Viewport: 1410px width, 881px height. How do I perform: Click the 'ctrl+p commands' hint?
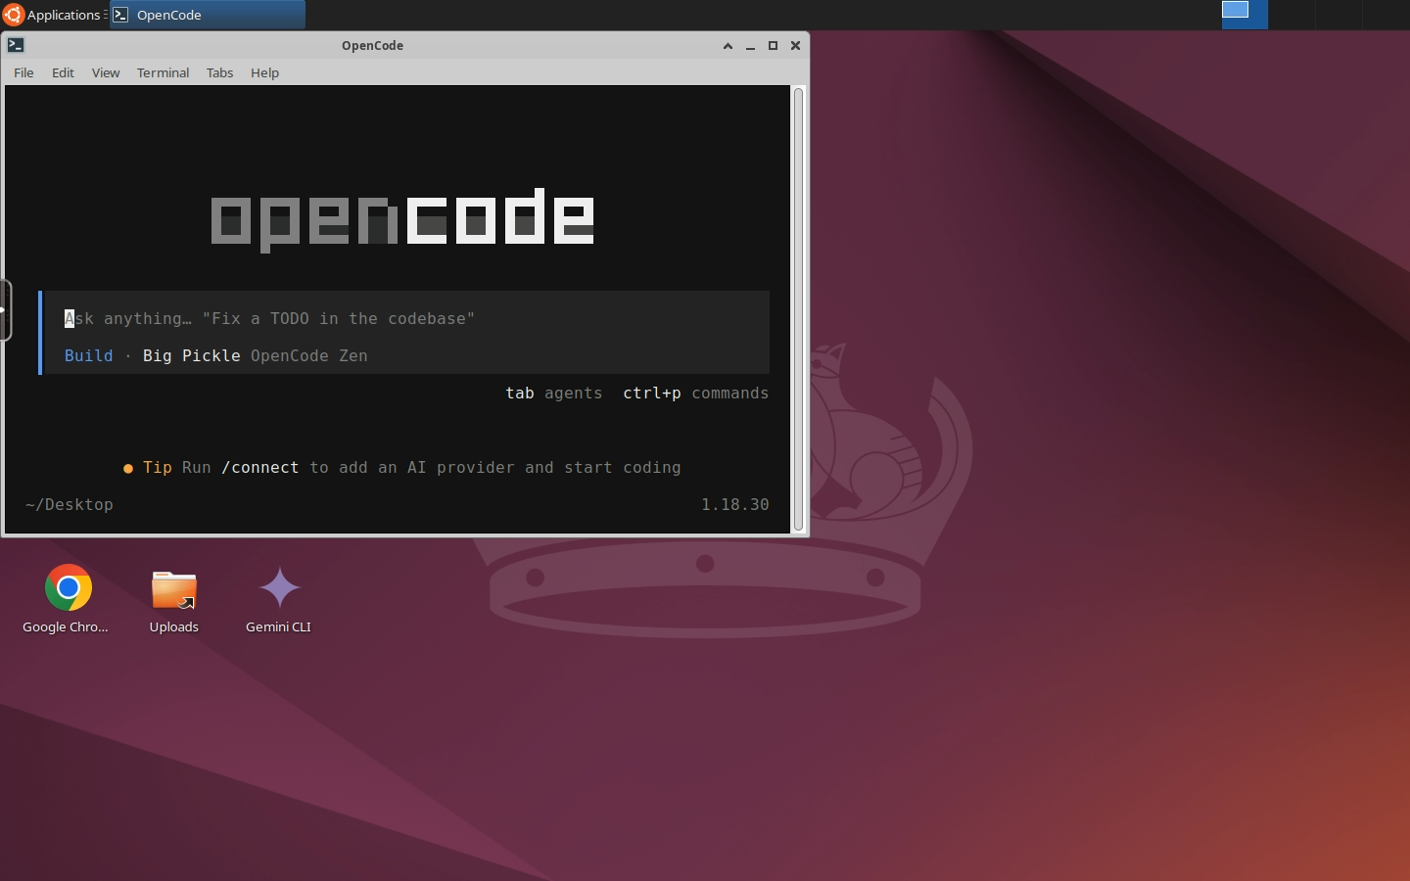[696, 393]
